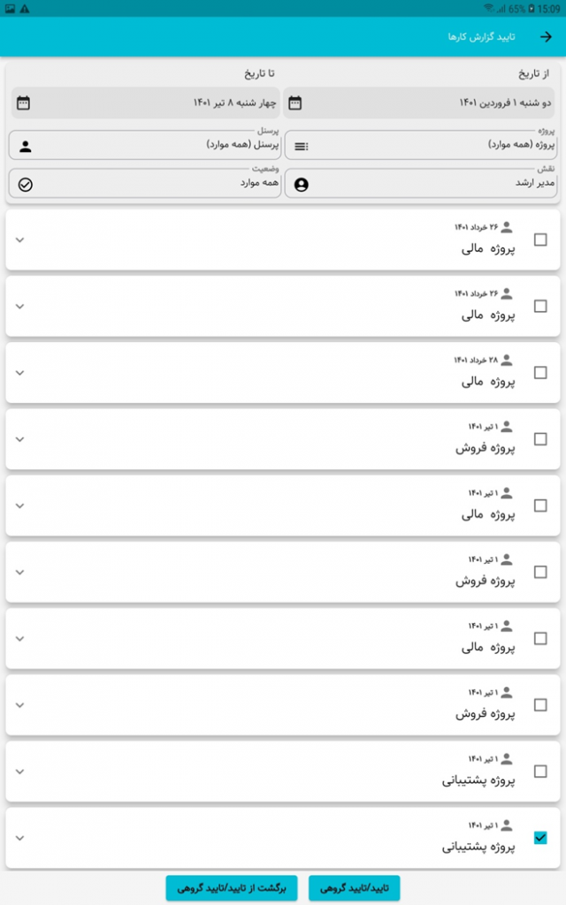Tap the list icon in پروژه field
Image resolution: width=566 pixels, height=905 pixels.
coord(301,147)
